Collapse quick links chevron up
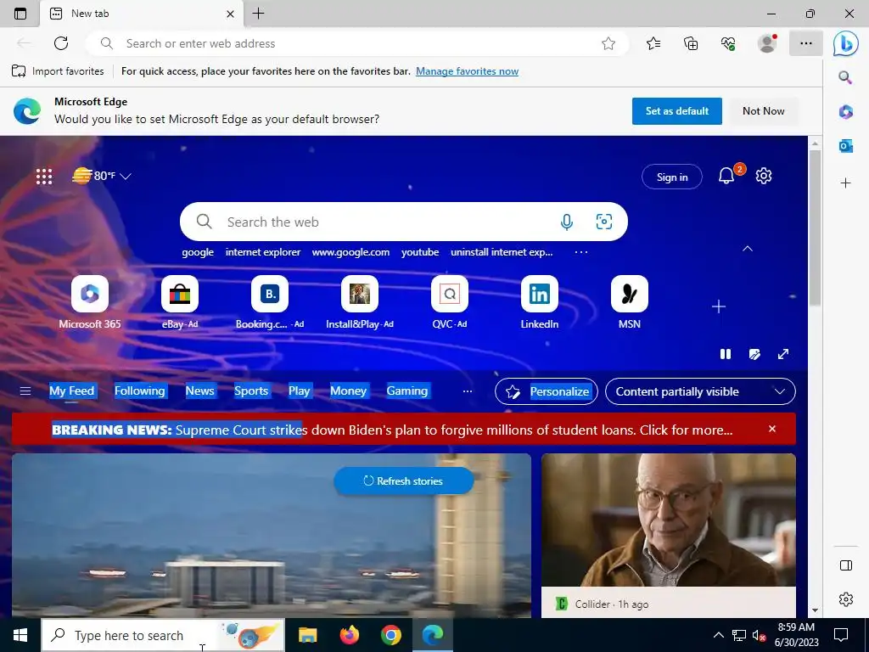Image resolution: width=869 pixels, height=652 pixels. click(x=748, y=249)
